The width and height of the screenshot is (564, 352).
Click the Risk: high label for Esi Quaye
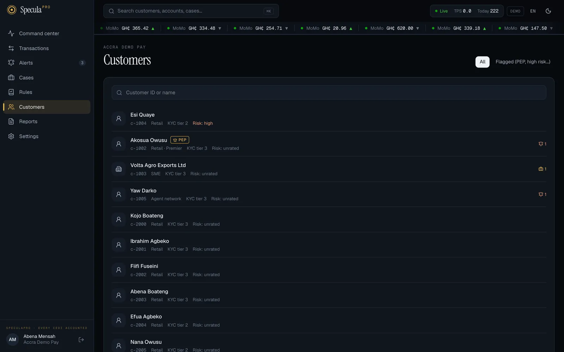203,123
